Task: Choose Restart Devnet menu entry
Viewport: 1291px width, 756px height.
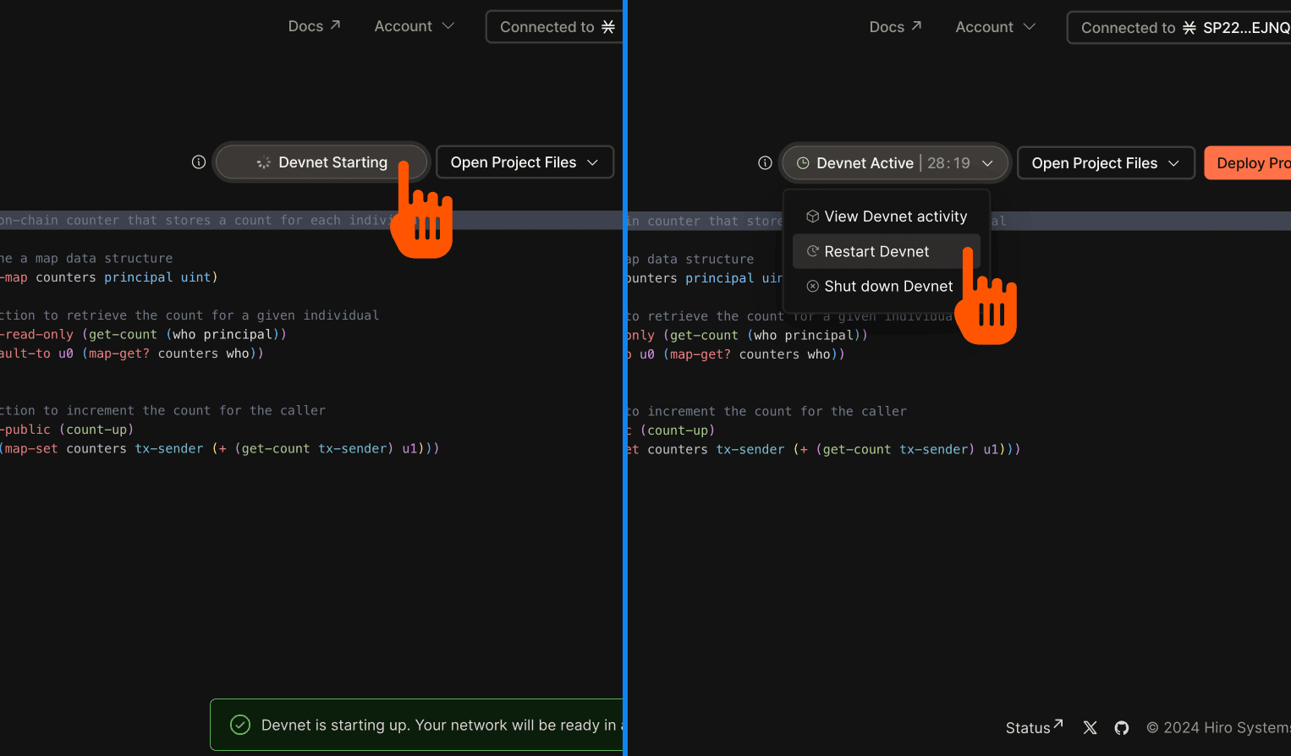Action: tap(887, 251)
